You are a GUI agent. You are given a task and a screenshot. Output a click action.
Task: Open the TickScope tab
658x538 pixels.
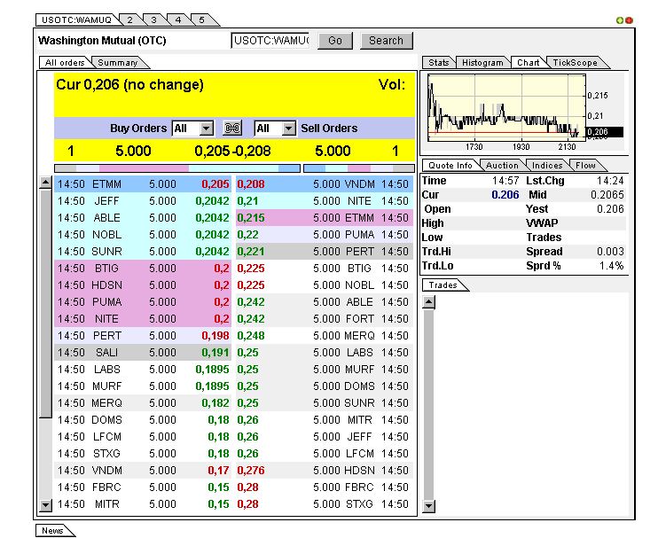pos(575,62)
